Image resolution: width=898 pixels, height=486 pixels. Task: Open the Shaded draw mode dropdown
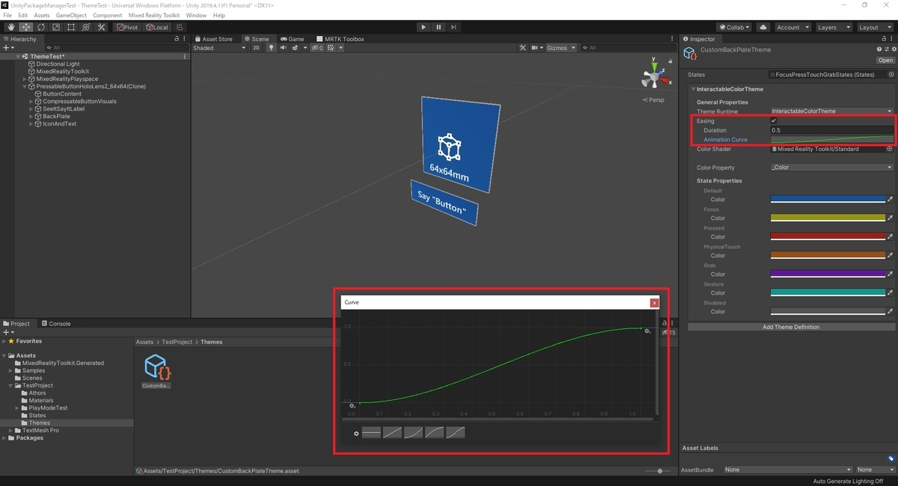219,48
